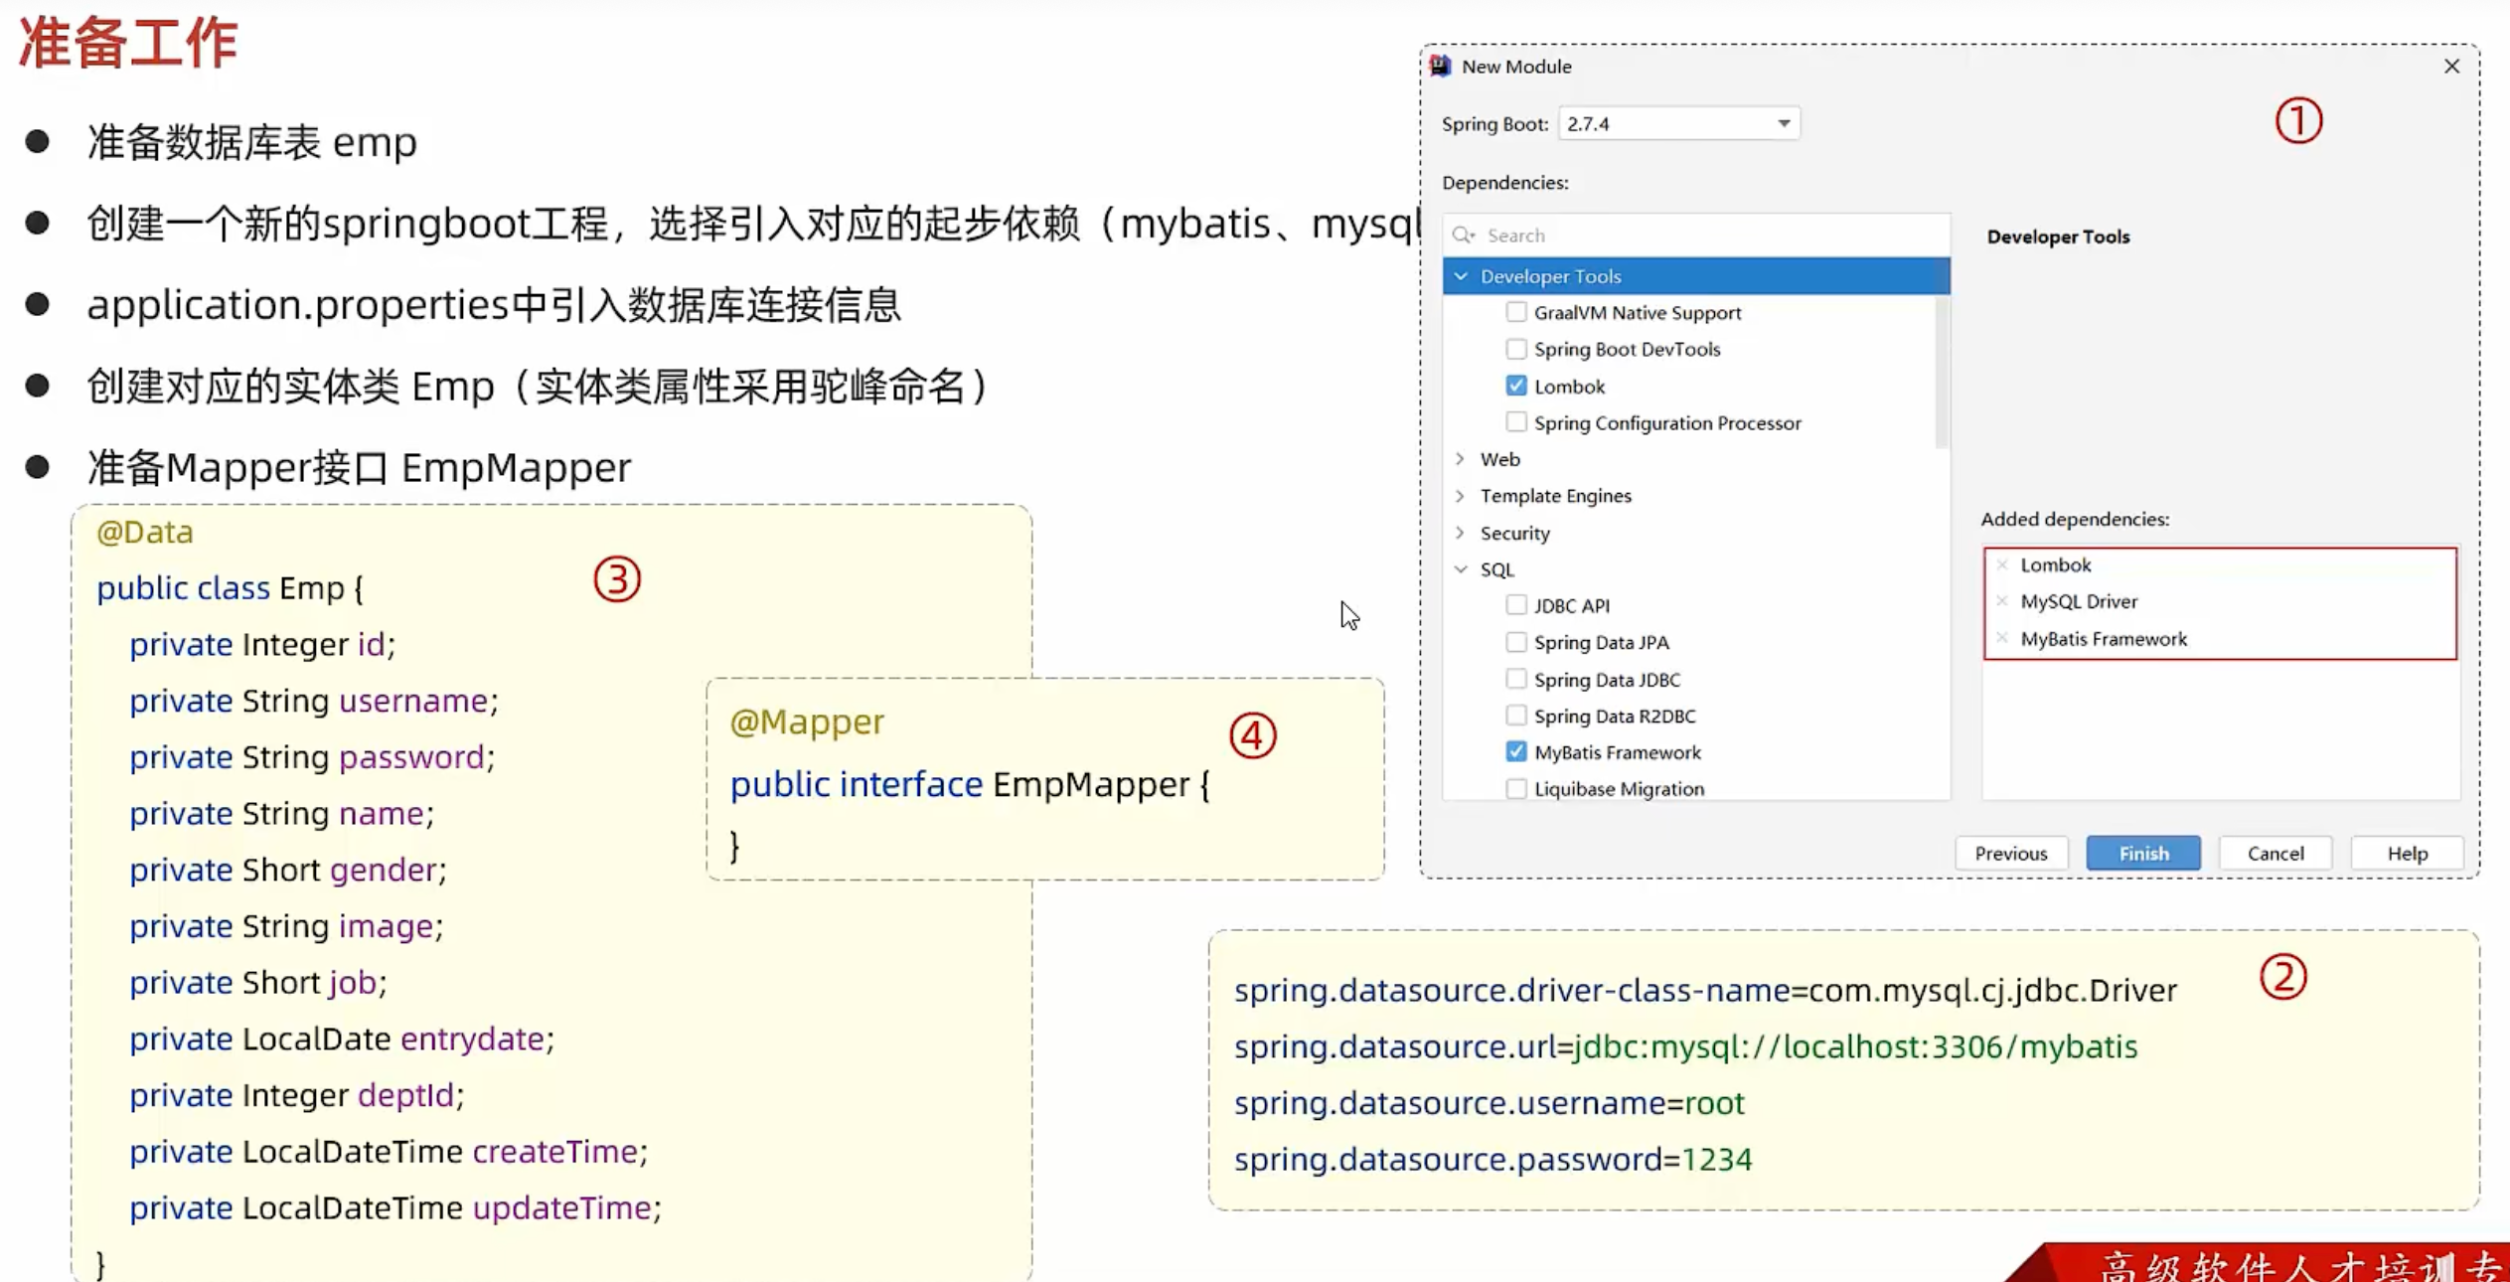
Task: Enable Spring Boot DevTools checkbox
Action: click(1515, 349)
